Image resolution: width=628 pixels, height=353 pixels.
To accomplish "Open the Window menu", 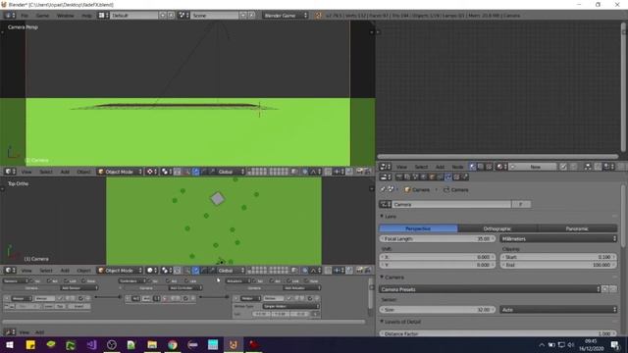I will point(66,16).
